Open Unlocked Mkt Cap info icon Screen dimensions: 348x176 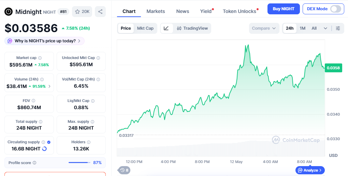tap(98, 58)
